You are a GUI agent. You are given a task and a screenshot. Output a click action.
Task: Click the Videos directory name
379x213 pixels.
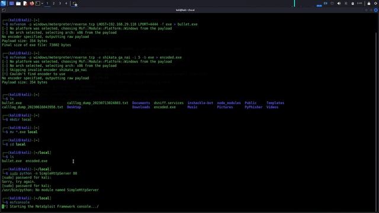[x=272, y=107]
